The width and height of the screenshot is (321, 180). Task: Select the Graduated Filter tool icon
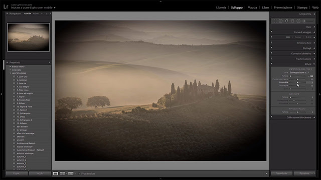(292, 21)
